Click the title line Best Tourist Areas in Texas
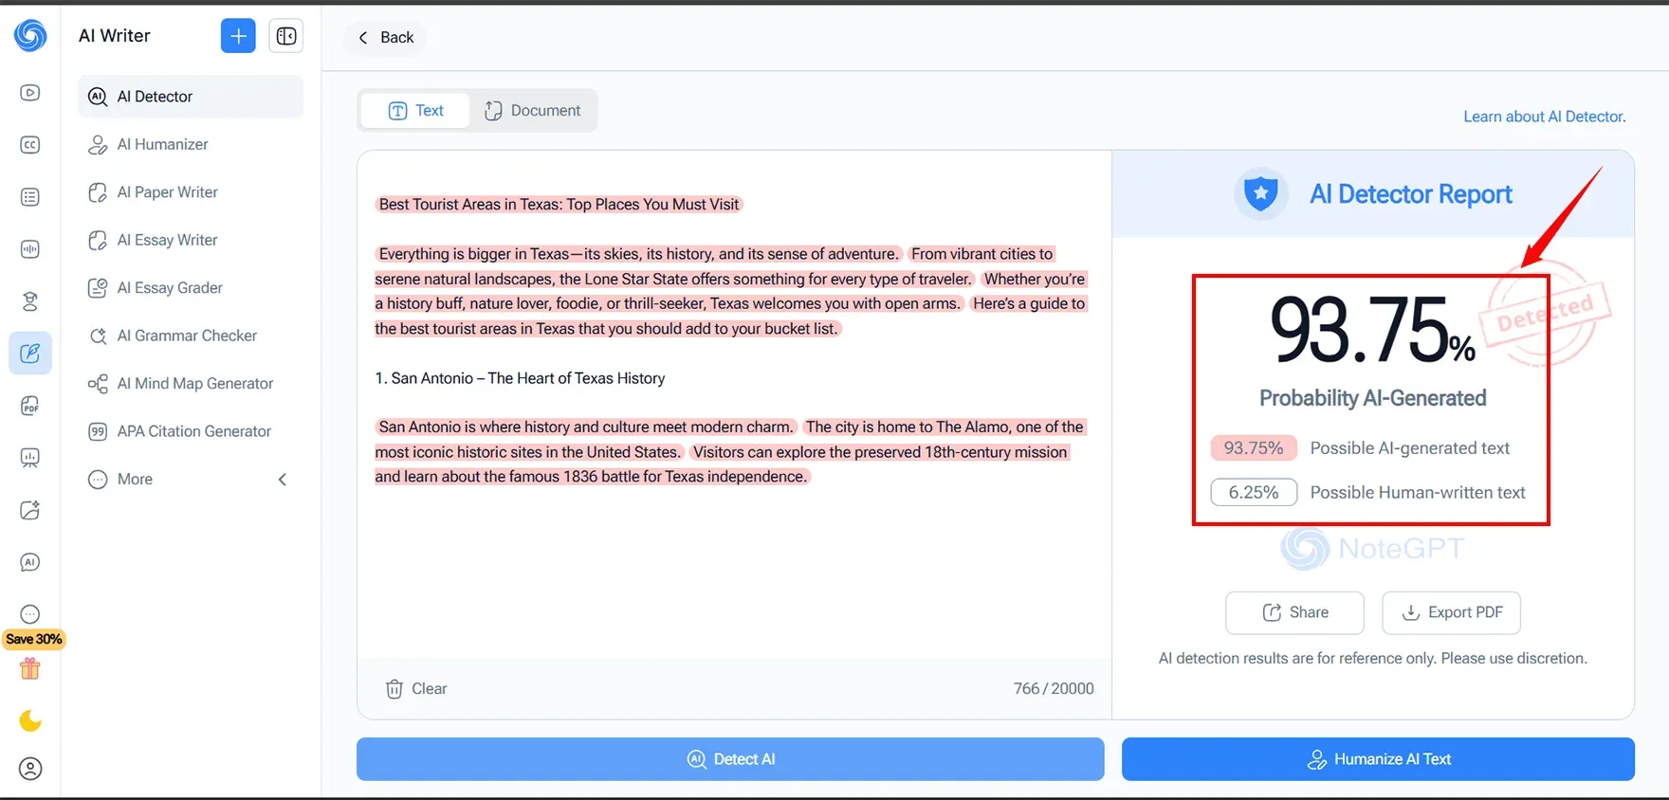1669x800 pixels. coord(559,205)
